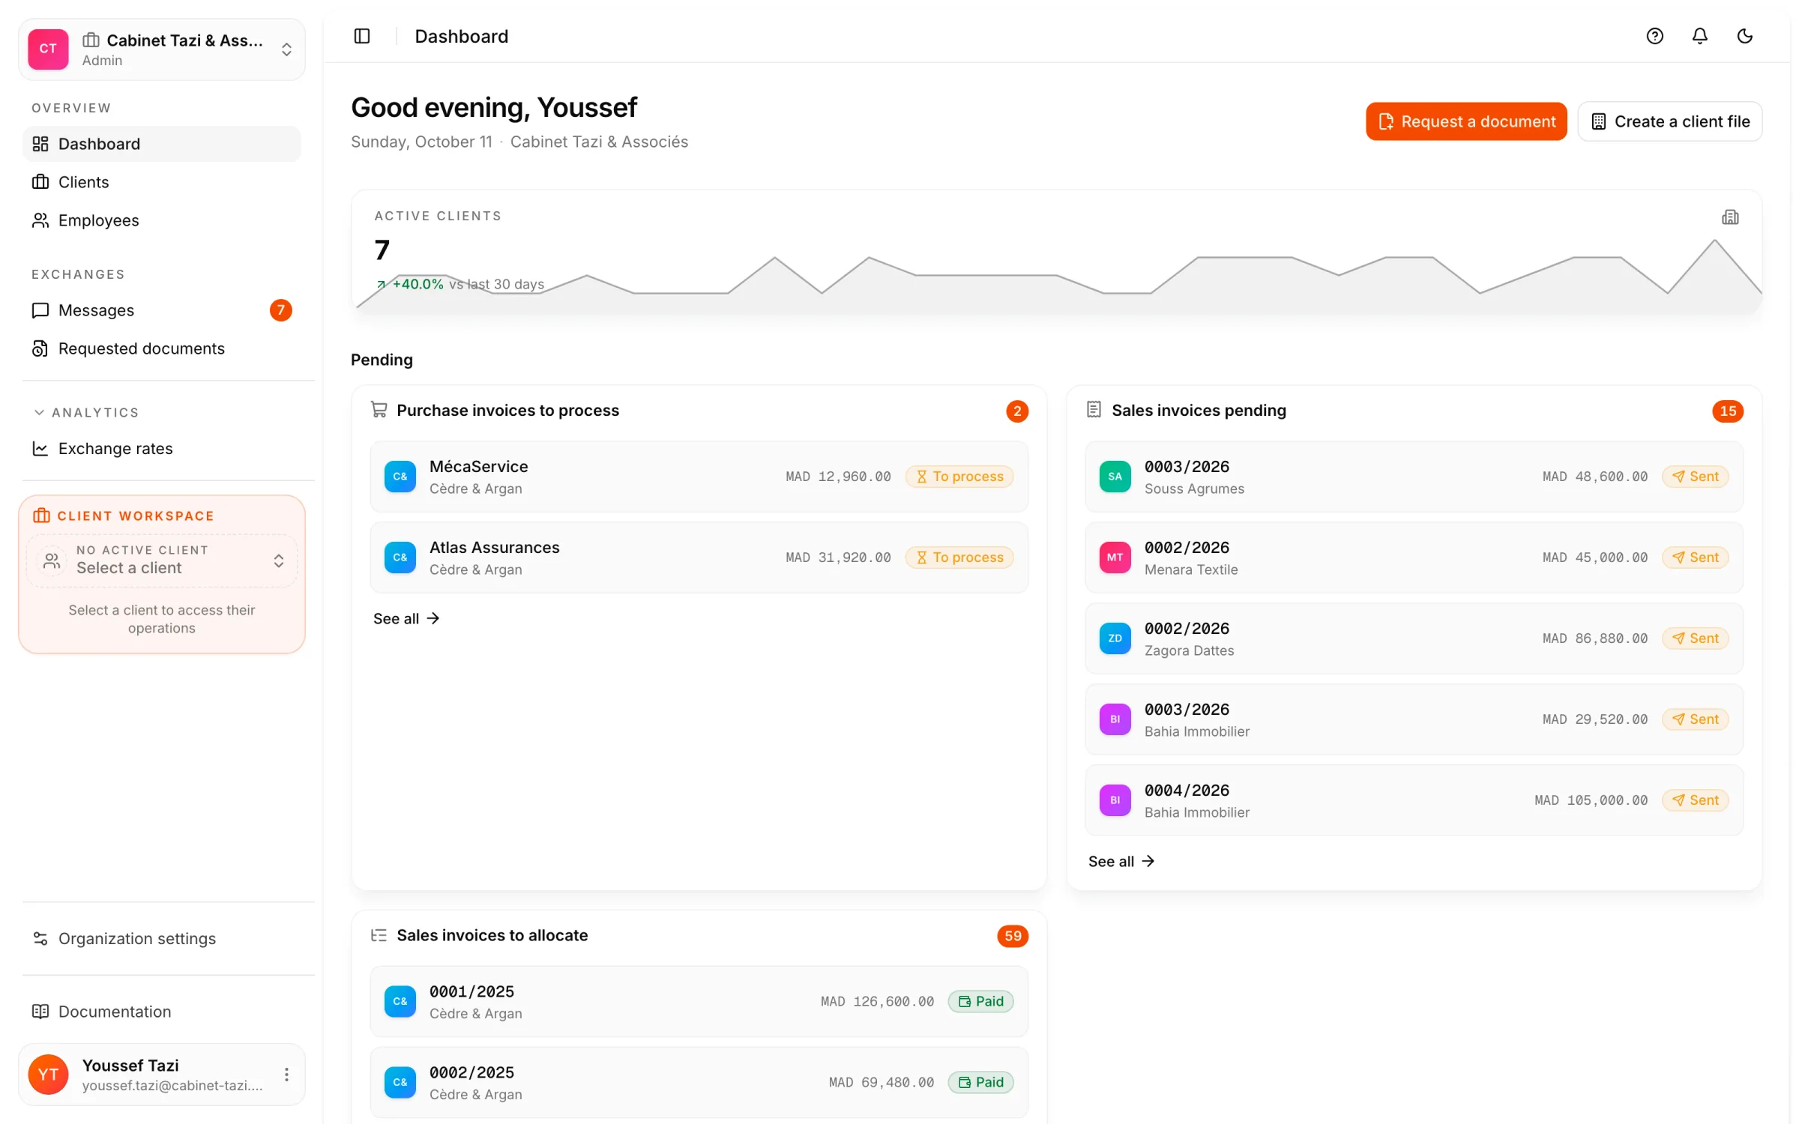The height and width of the screenshot is (1124, 1799).
Task: Open Exchange rates
Action: click(x=162, y=448)
